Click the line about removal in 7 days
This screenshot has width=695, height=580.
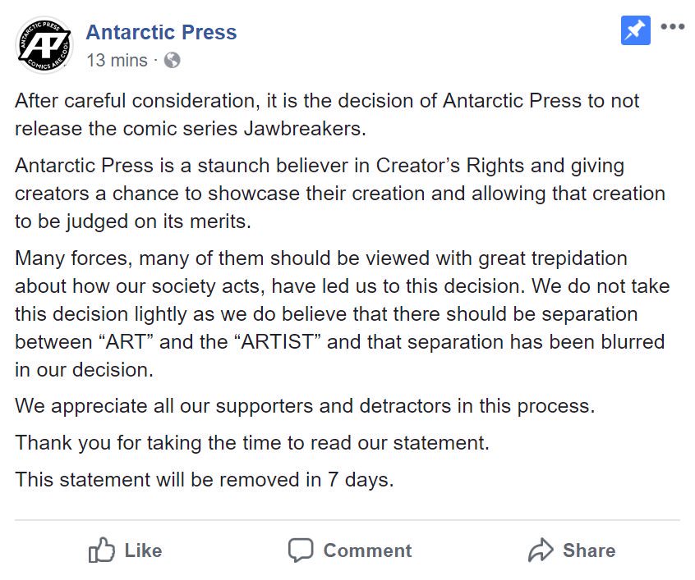click(x=205, y=479)
